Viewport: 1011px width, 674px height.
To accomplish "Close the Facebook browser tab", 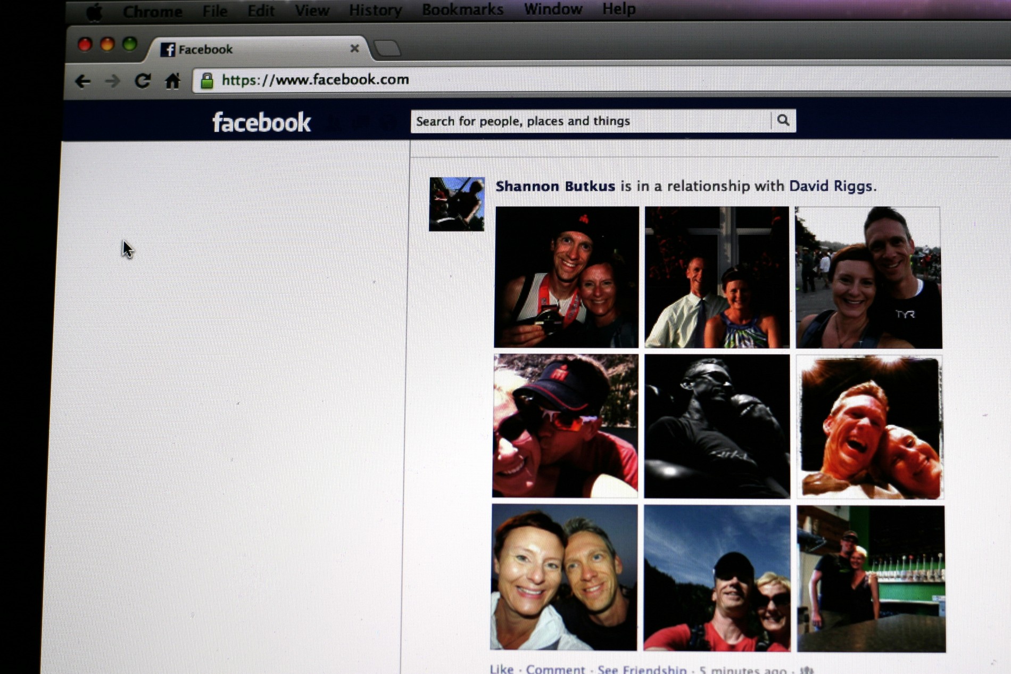I will pyautogui.click(x=354, y=48).
